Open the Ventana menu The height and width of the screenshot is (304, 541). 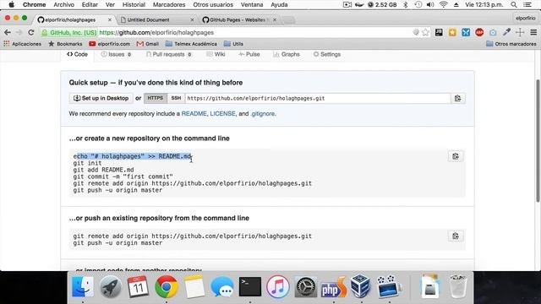(x=252, y=5)
